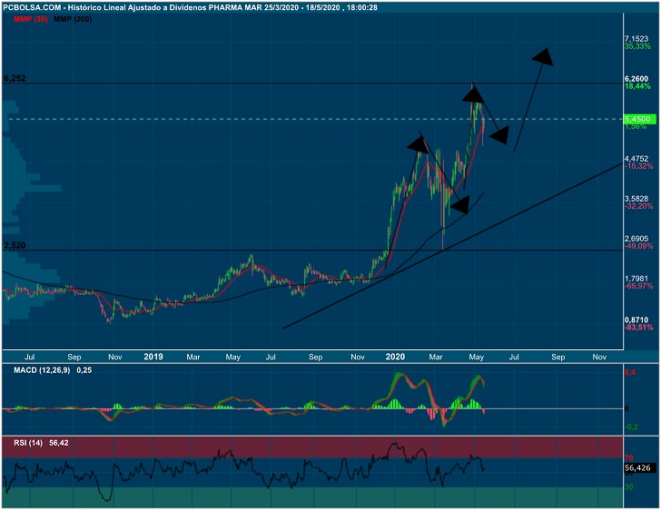Click the 3,5828 price axis value

(x=636, y=199)
